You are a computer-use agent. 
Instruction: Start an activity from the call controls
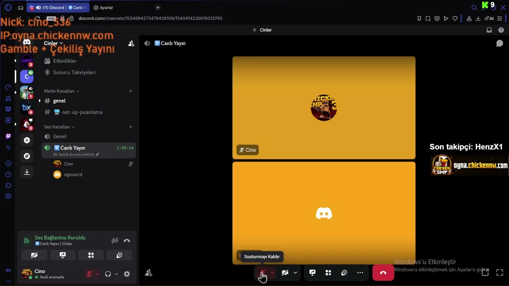click(x=328, y=273)
